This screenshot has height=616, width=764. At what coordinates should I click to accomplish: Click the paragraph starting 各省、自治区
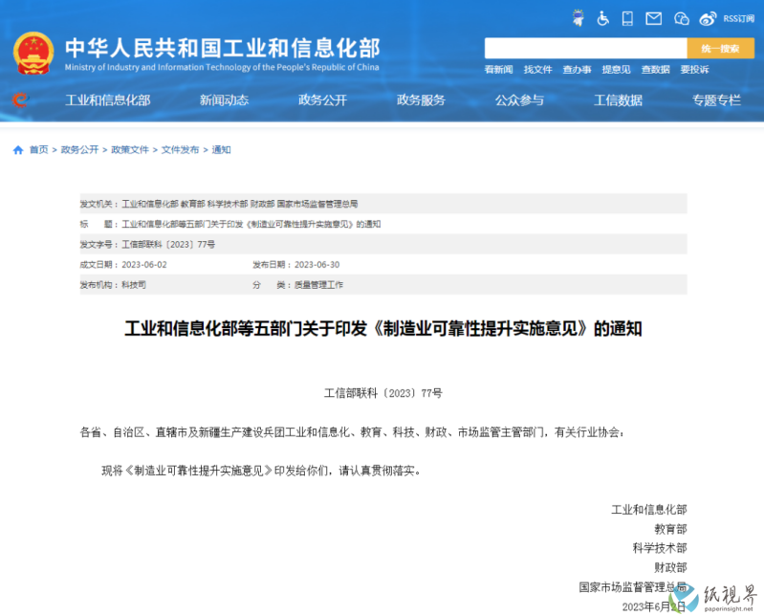point(352,431)
